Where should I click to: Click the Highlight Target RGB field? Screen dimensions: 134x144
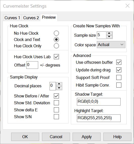(99, 118)
